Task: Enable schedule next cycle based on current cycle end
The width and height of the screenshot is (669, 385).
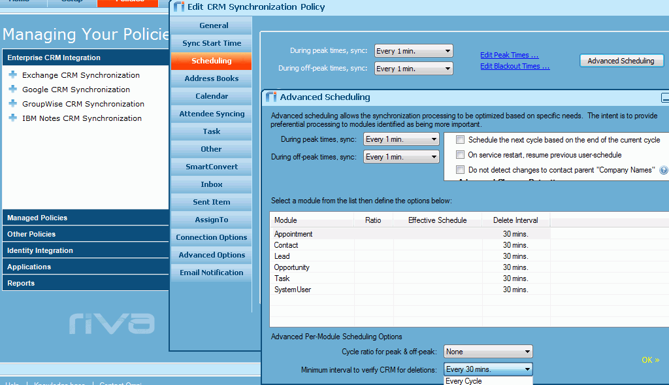Action: click(461, 140)
